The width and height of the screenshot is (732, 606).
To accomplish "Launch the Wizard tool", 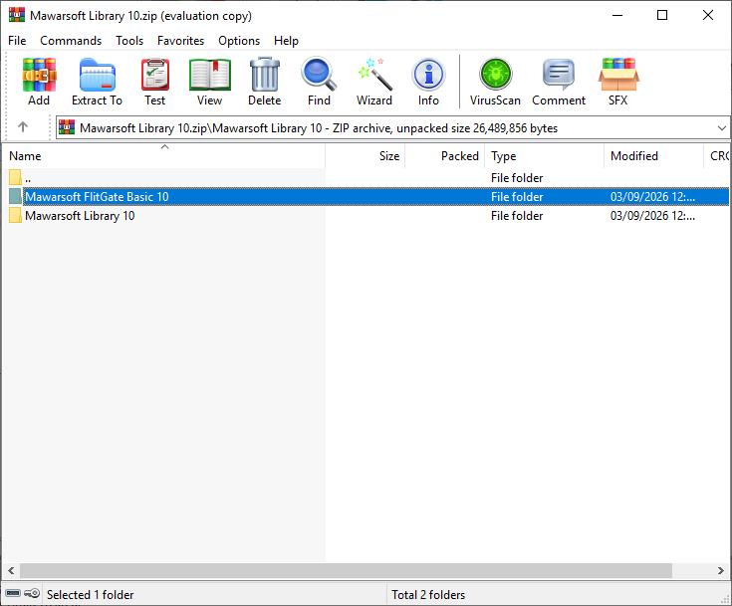I will click(374, 82).
